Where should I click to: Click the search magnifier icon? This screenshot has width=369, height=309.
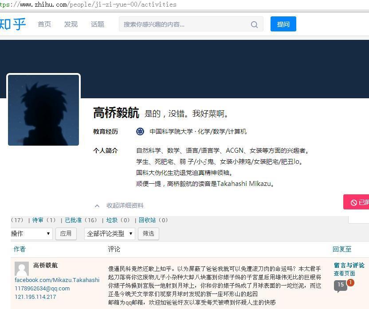click(x=254, y=24)
